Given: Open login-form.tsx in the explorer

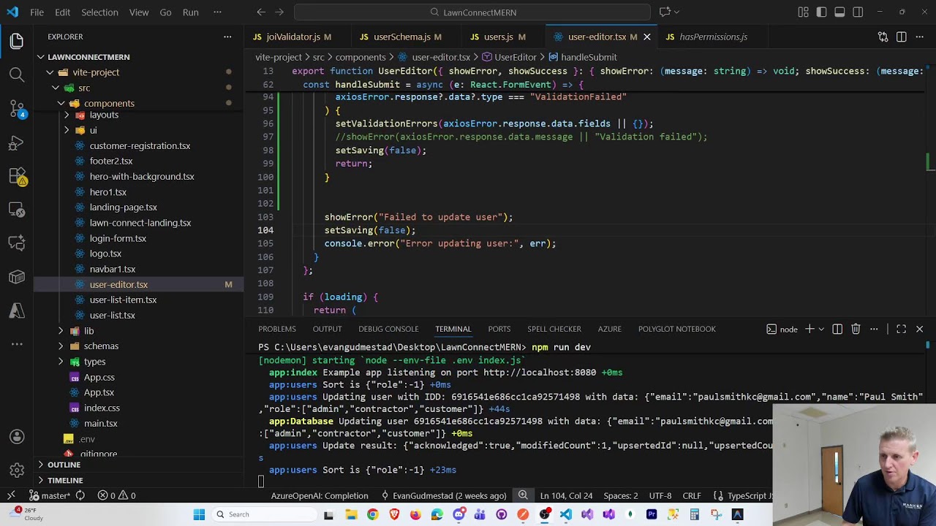Looking at the screenshot, I should pyautogui.click(x=118, y=238).
